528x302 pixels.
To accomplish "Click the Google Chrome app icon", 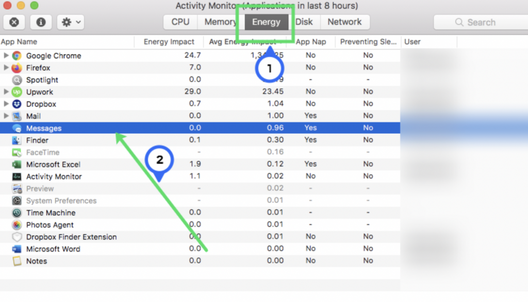I will coord(16,56).
